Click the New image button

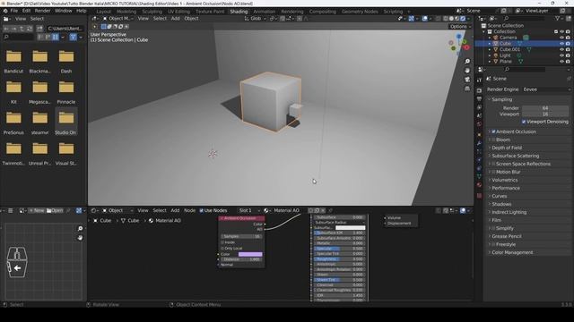[x=37, y=211]
